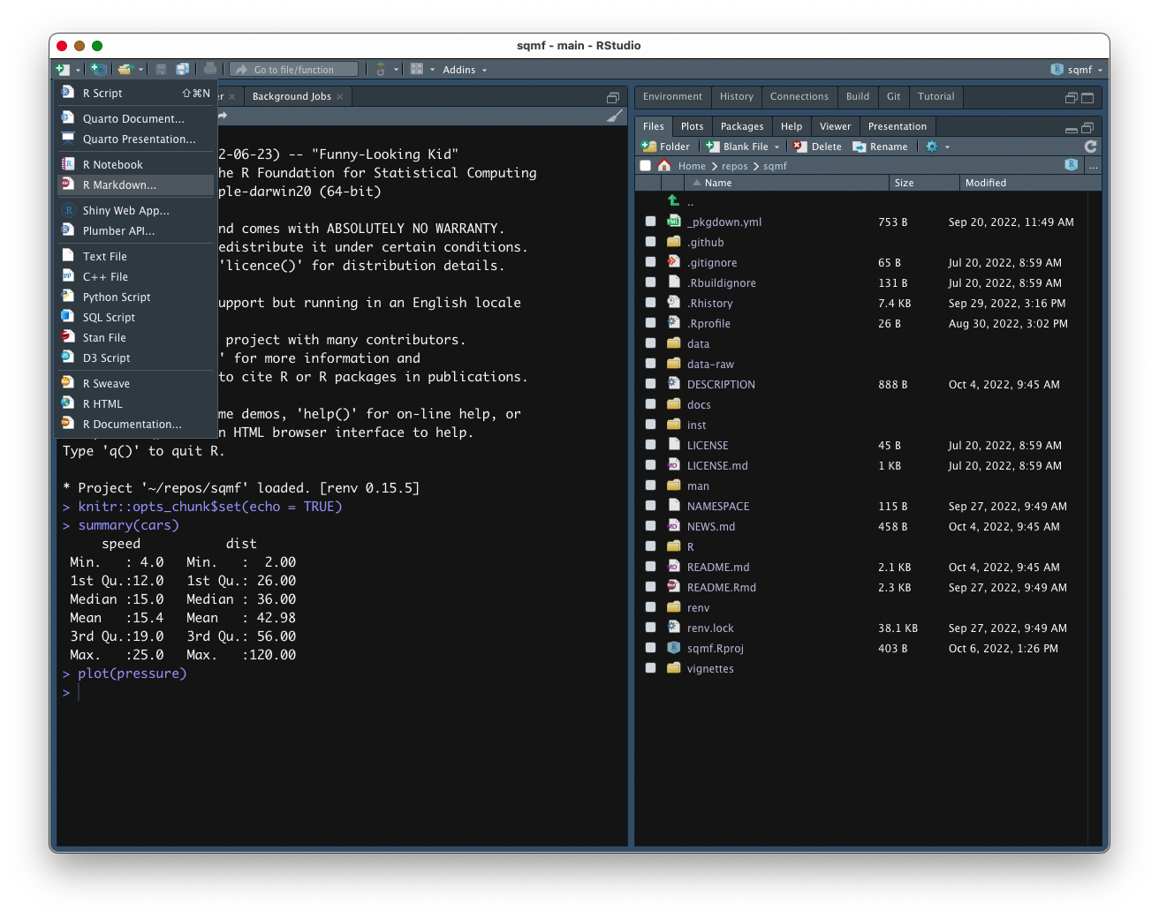The height and width of the screenshot is (918, 1159).
Task: Open the files More gear icon
Action: coord(932,147)
